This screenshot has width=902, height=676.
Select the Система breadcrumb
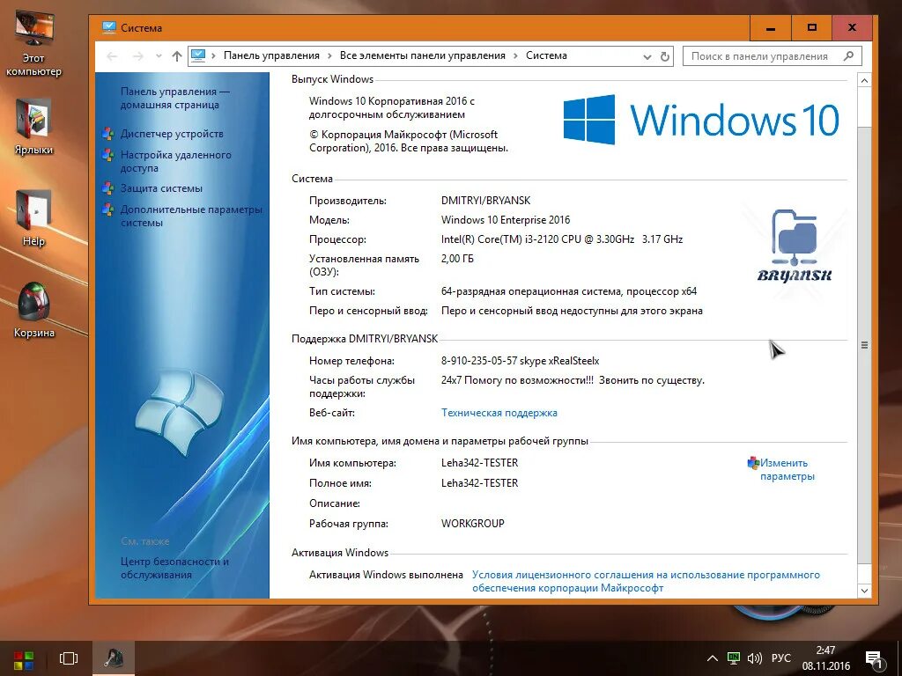(546, 55)
